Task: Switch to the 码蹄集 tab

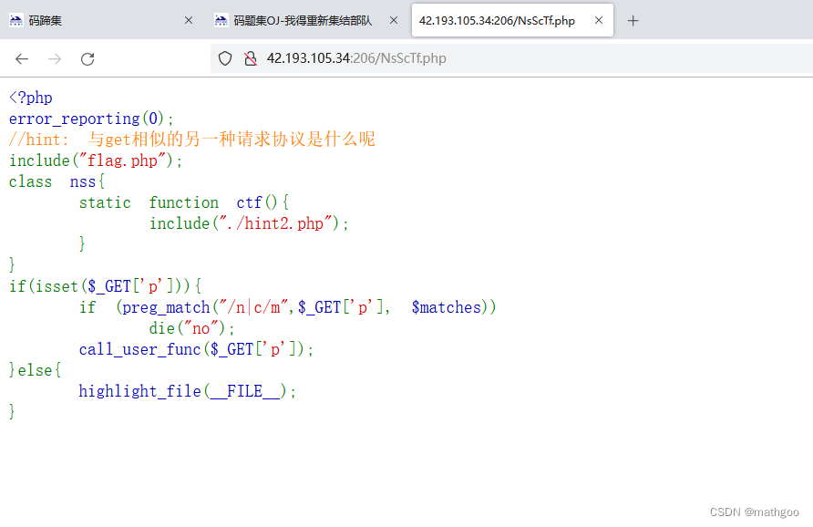Action: tap(102, 20)
